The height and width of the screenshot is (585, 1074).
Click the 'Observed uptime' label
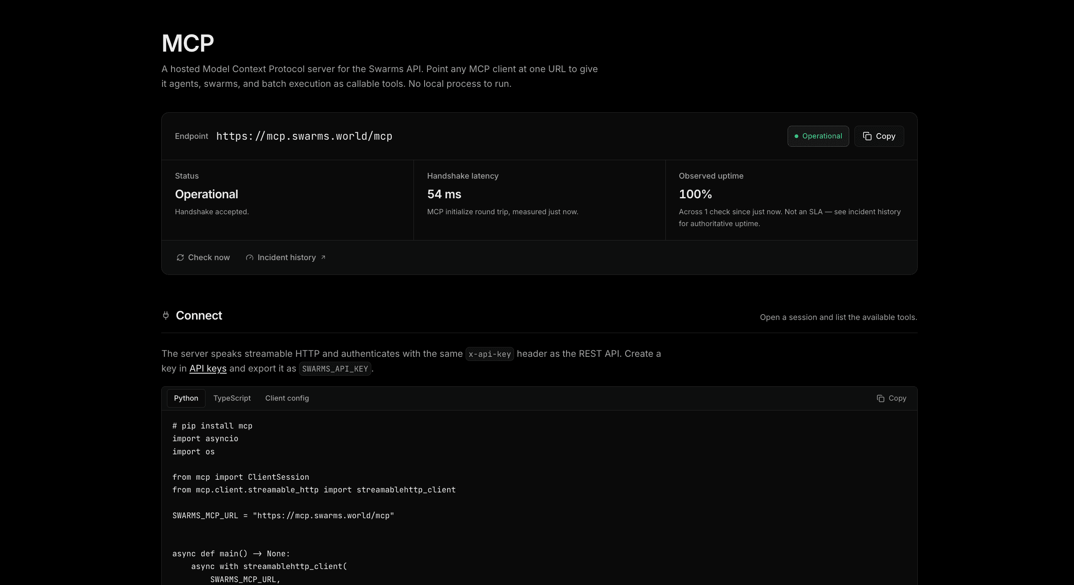[711, 176]
